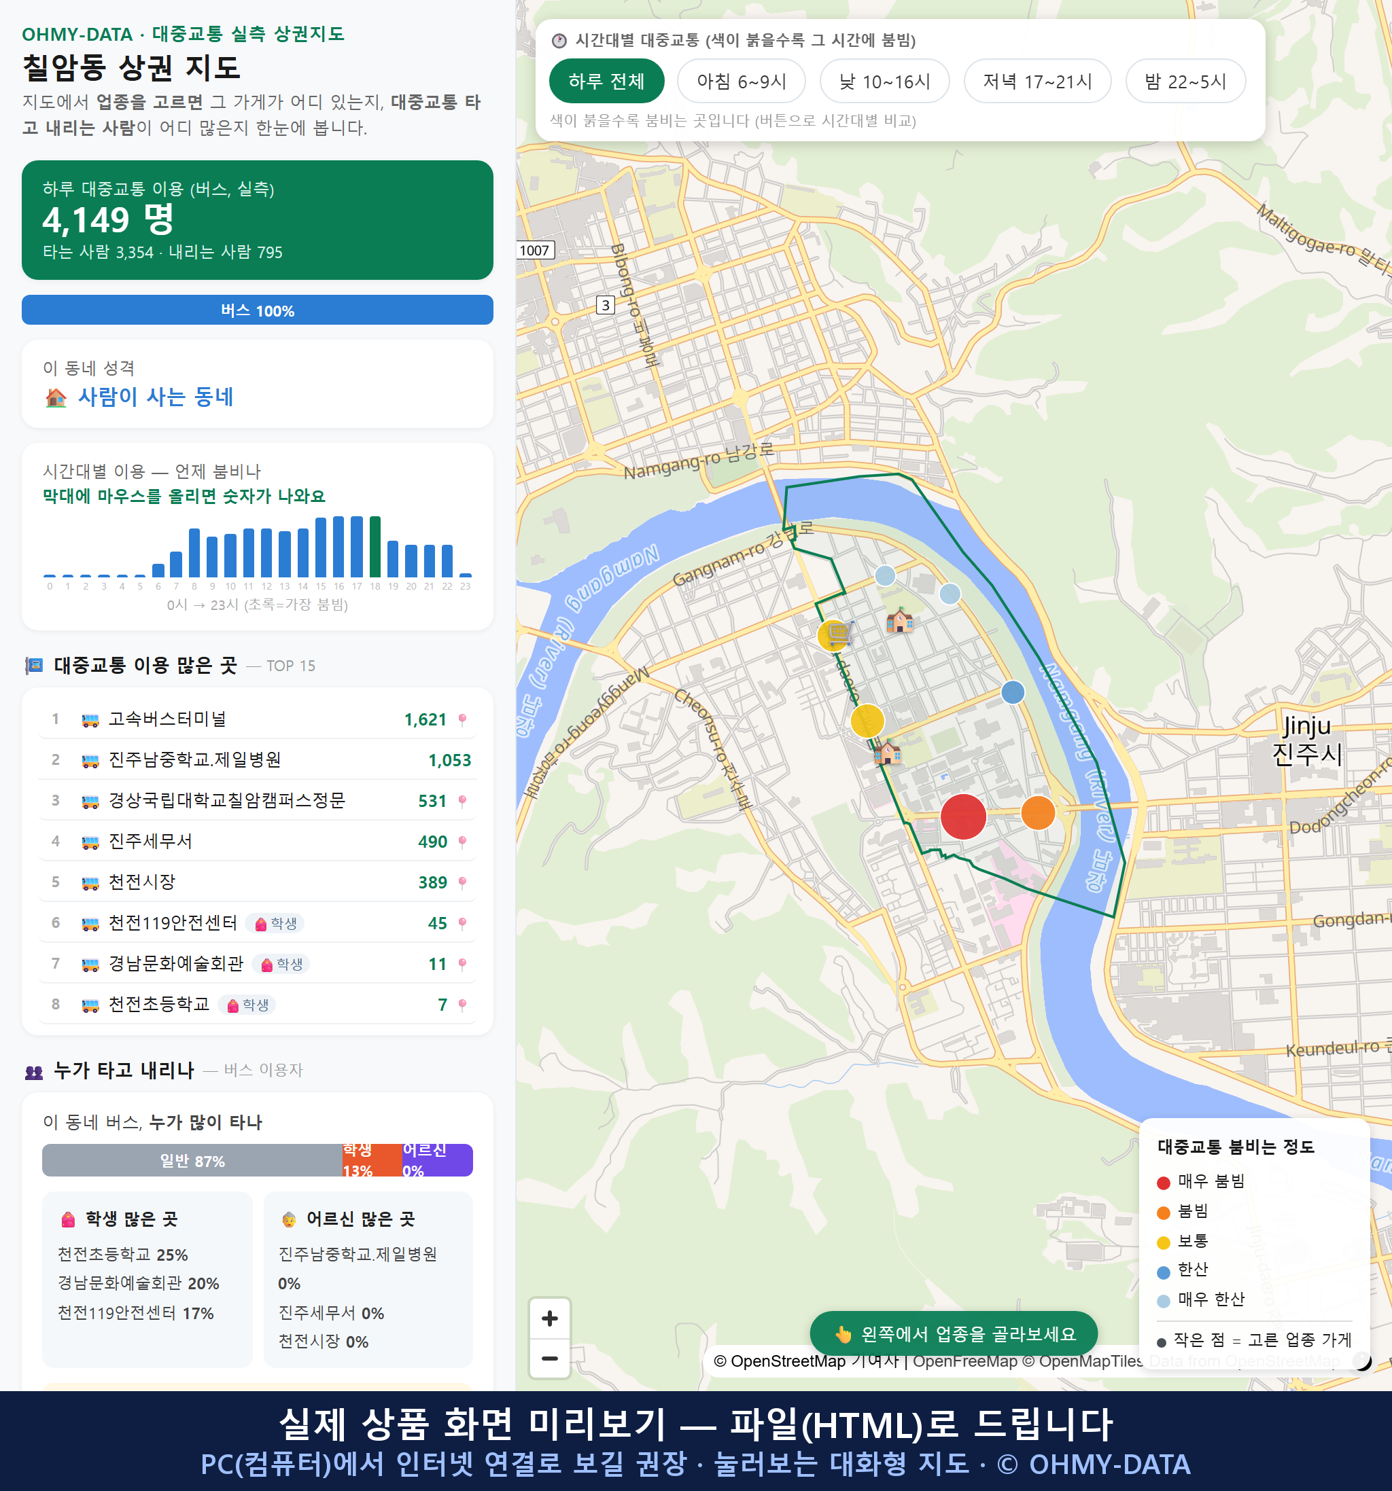Click the backpack icon beside 학생 많은 곳
Image resolution: width=1392 pixels, height=1491 pixels.
(68, 1219)
